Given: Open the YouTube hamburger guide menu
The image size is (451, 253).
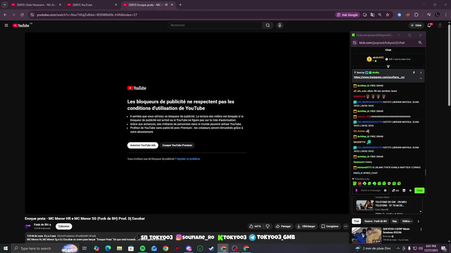Looking at the screenshot, I should tap(6, 25).
